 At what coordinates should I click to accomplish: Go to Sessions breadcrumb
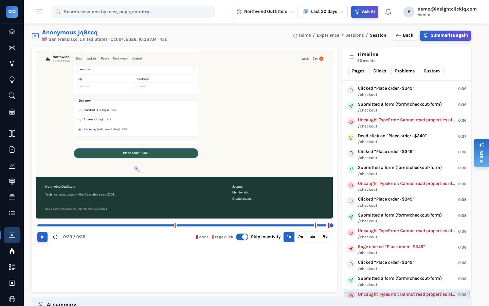(355, 35)
